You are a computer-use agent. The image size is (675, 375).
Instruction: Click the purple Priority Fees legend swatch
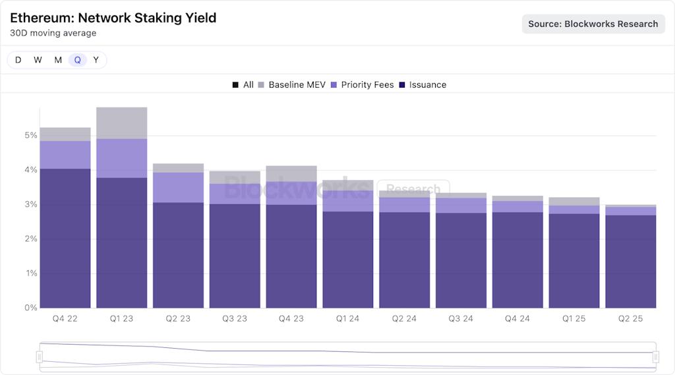click(334, 85)
